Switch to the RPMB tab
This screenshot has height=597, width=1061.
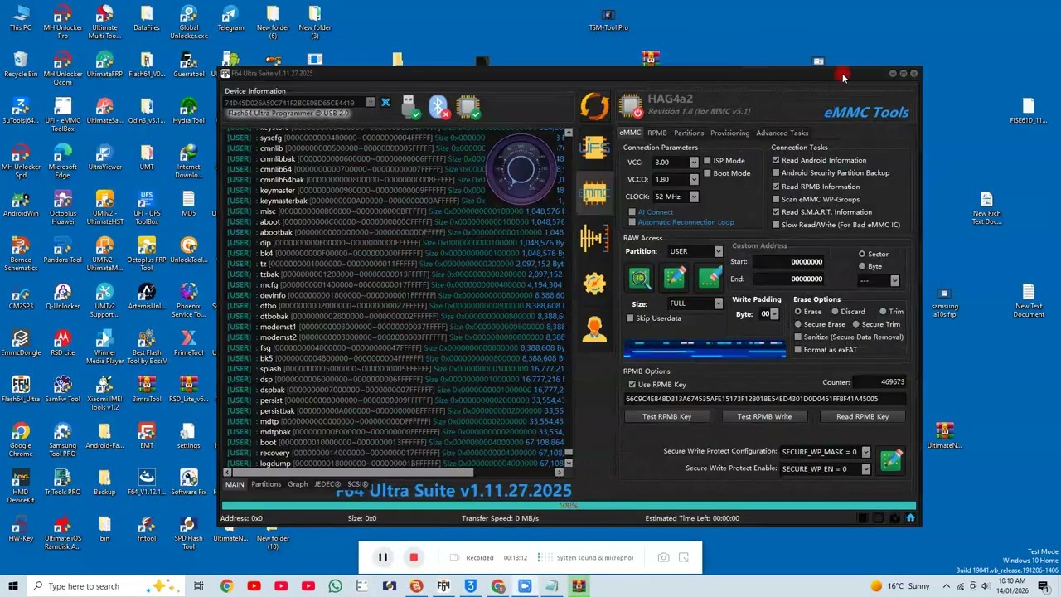(656, 133)
